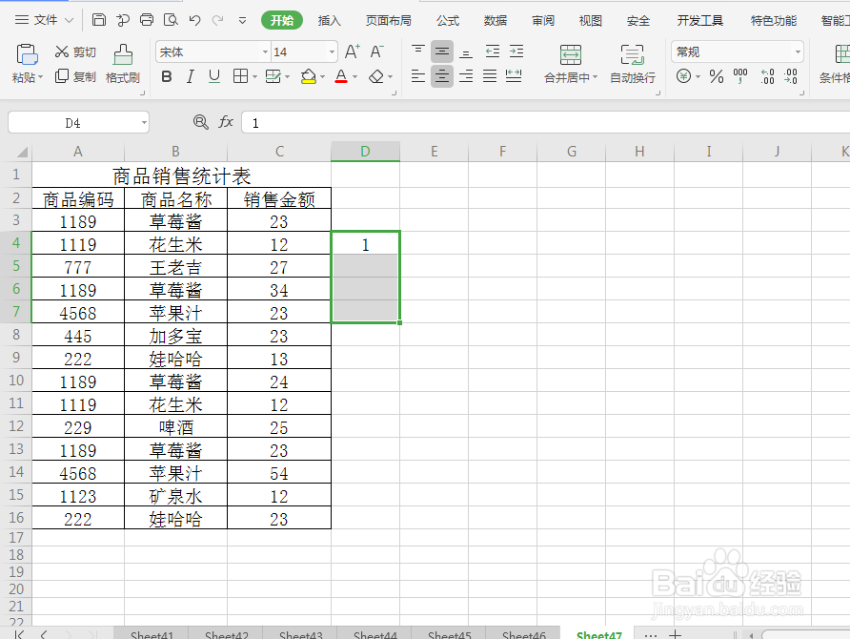Click the eraser clear-format icon
The width and height of the screenshot is (850, 639).
(x=376, y=76)
